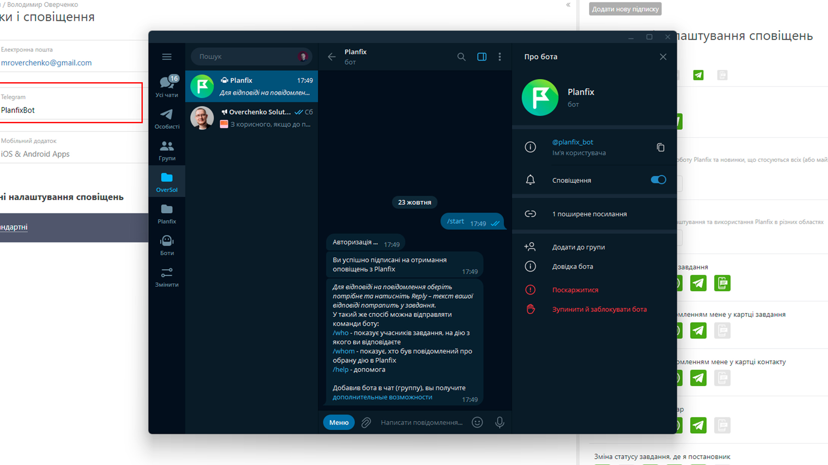Click the /whom command link

[343, 351]
